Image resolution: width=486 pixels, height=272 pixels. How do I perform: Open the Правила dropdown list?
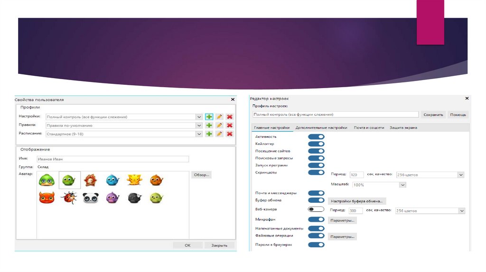199,125
